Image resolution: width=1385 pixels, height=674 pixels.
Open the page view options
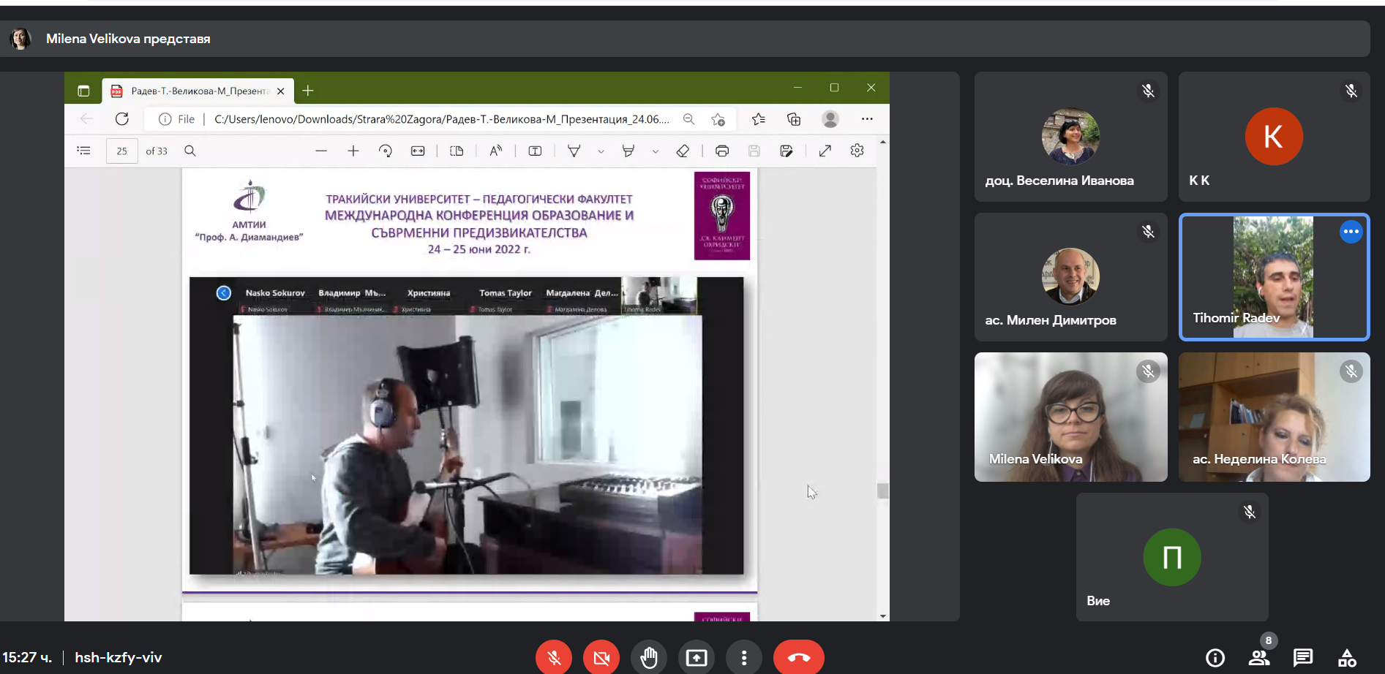point(457,151)
